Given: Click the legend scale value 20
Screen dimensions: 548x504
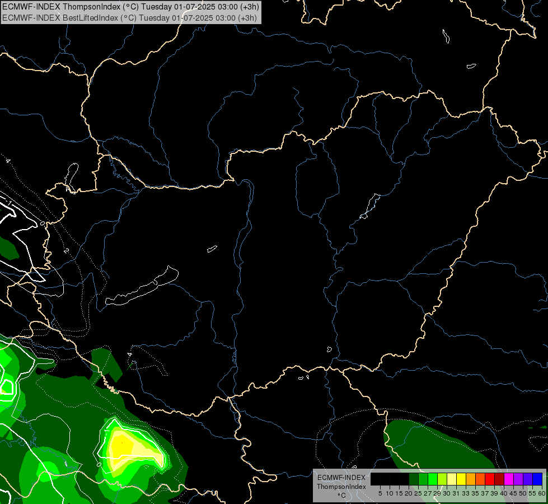Looking at the screenshot, I should click(x=409, y=493).
